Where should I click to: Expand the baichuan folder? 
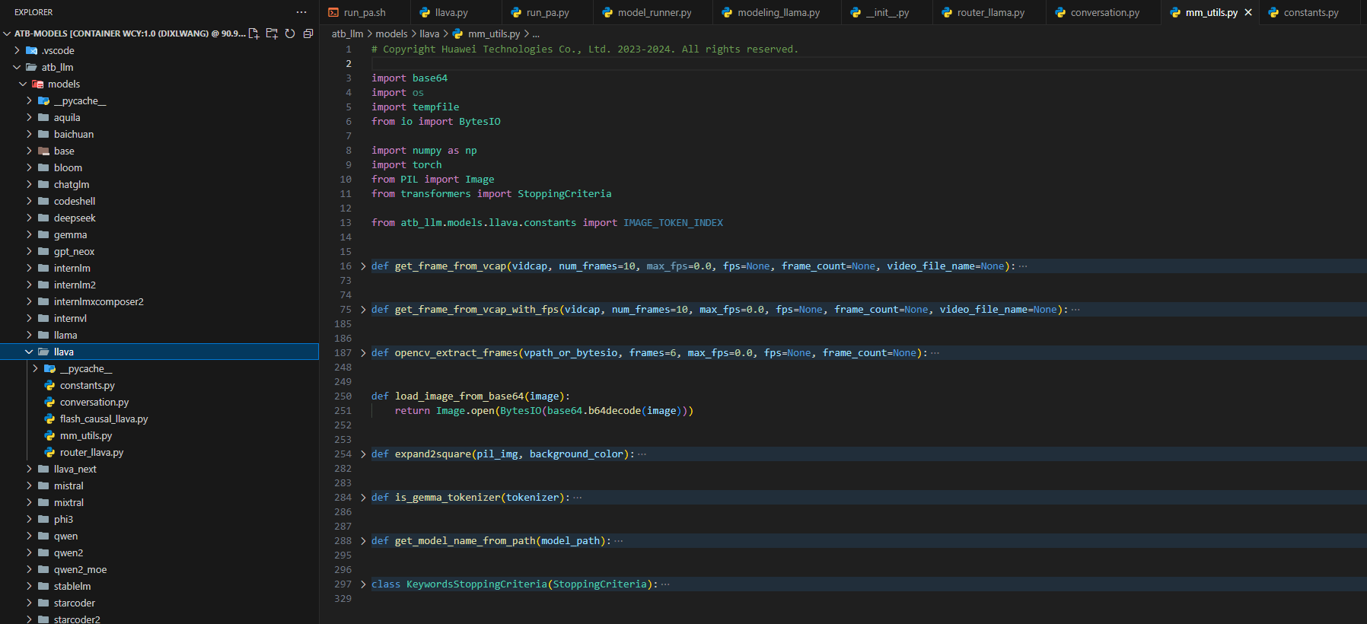[29, 134]
